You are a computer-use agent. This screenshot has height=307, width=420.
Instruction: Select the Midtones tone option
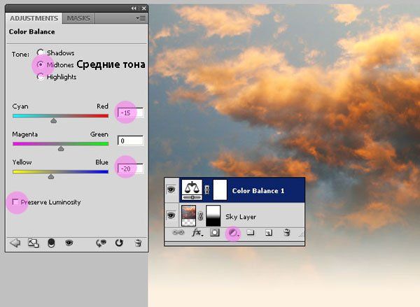point(41,64)
